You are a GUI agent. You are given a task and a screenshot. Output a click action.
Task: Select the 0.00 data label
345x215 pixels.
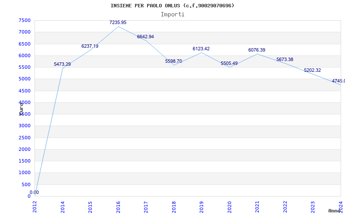pyautogui.click(x=34, y=192)
